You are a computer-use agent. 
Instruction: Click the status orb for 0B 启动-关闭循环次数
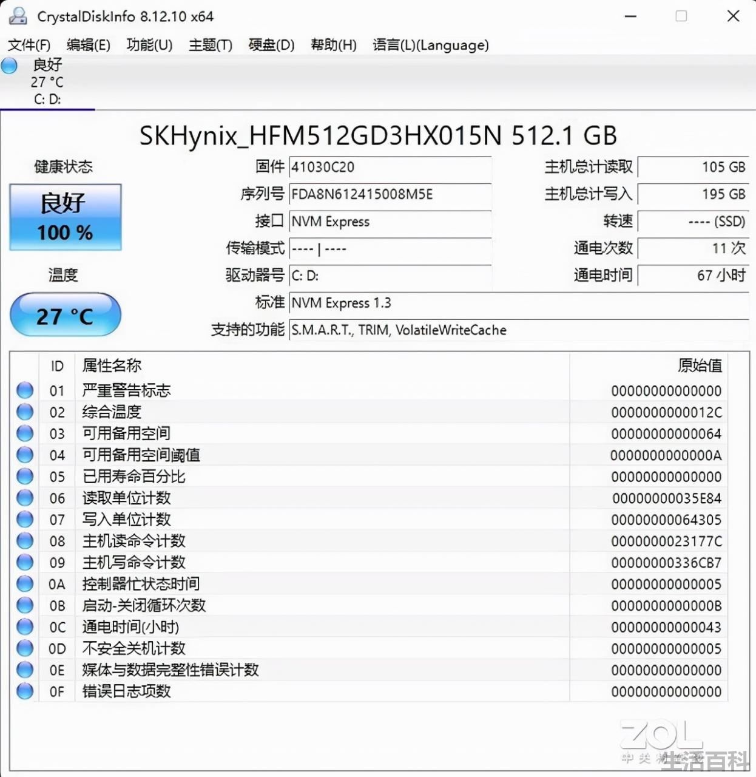click(x=25, y=605)
